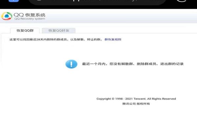Image resolution: width=197 pixels, height=138 pixels.
Task: Click the Copyright 1998 - 2021 Tencent text
Action: pyautogui.click(x=136, y=99)
